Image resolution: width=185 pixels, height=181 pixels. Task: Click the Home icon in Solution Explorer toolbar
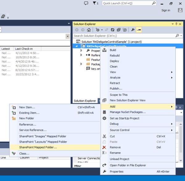(x=89, y=30)
